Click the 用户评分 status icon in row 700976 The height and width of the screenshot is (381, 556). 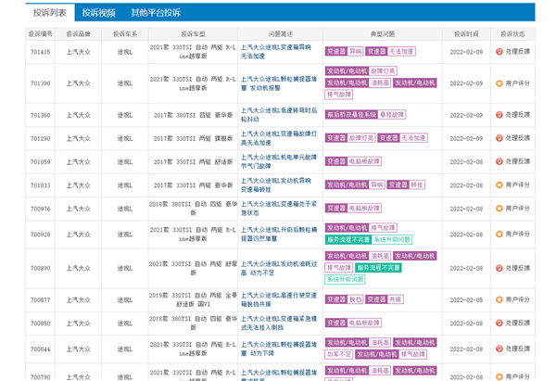(x=499, y=209)
